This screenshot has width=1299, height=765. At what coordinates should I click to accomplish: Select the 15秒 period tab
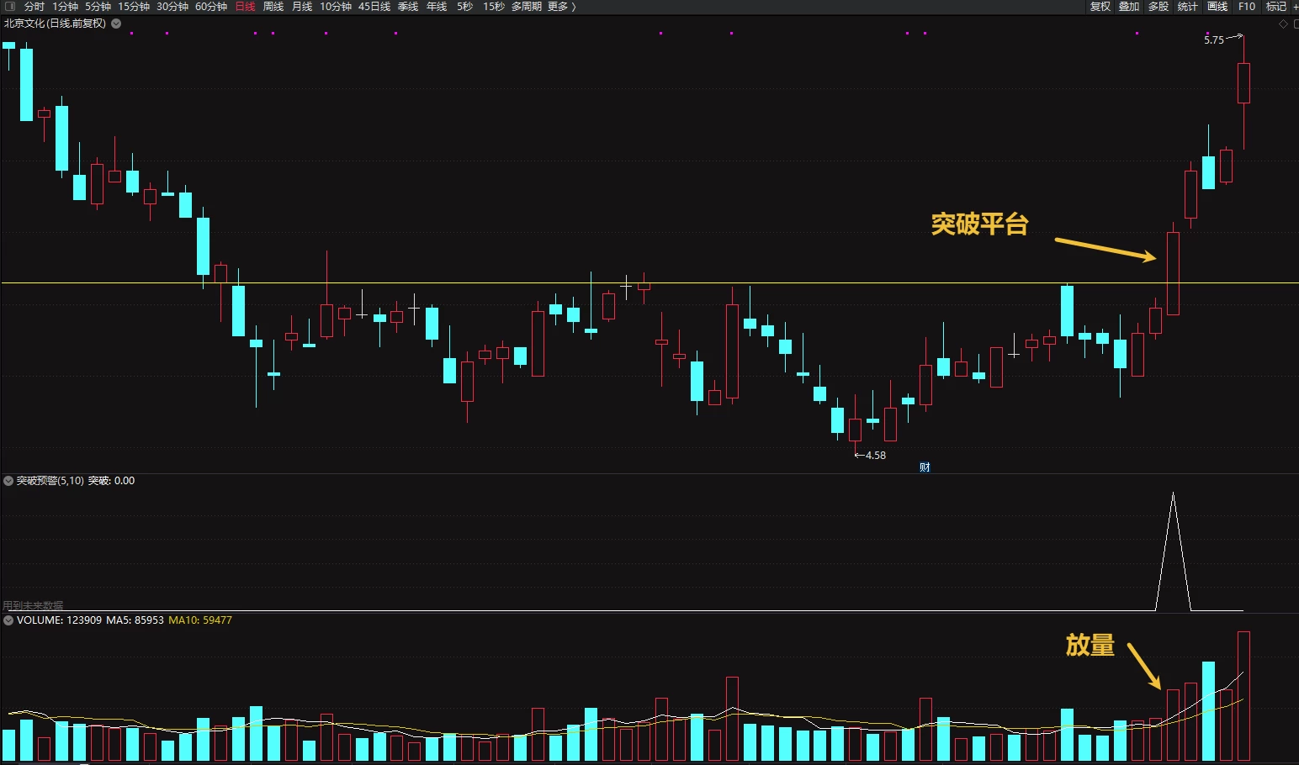[494, 6]
